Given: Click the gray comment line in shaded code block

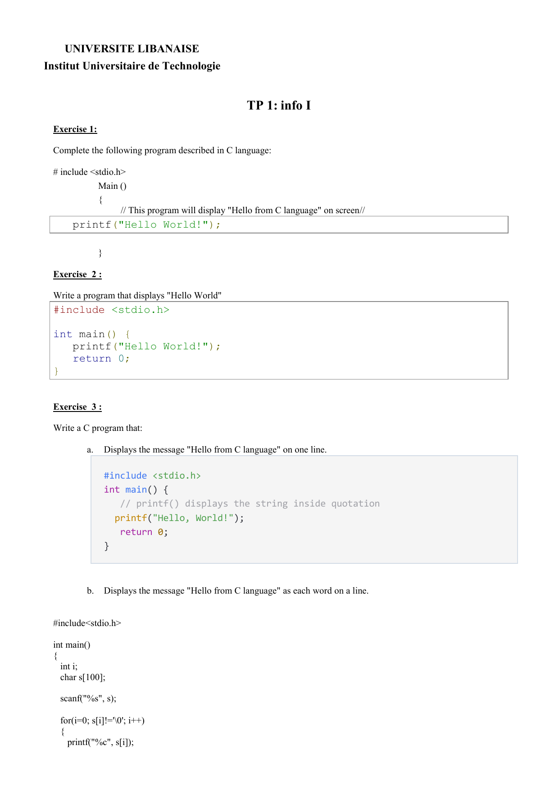Looking at the screenshot, I should click(250, 504).
